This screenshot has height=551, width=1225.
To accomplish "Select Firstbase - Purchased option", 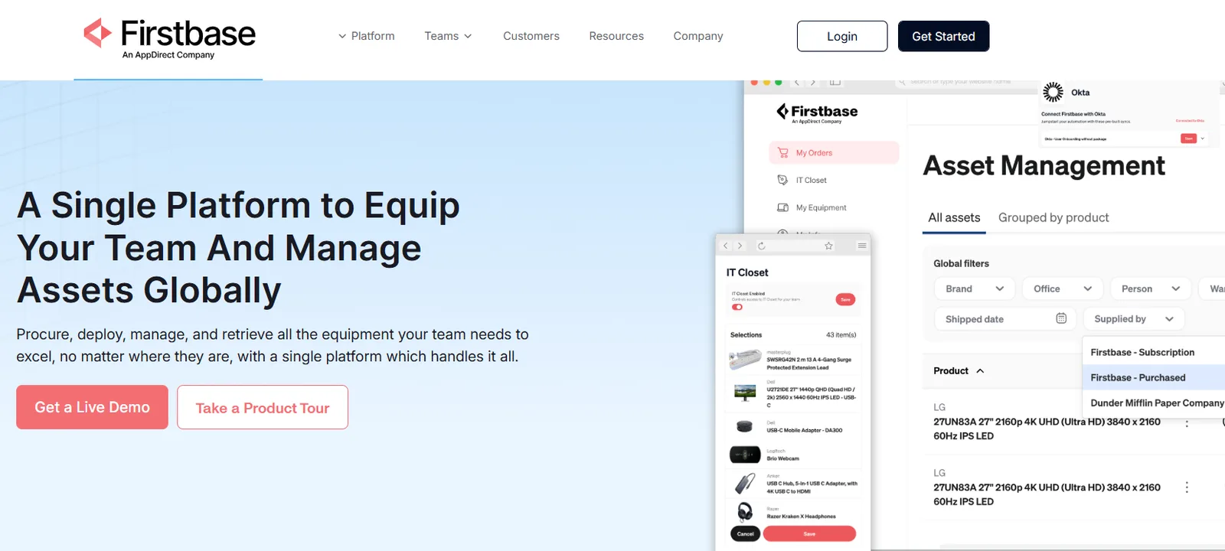I will 1154,377.
